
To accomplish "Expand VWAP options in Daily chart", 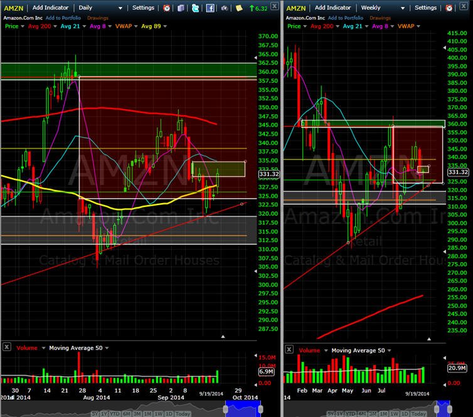I will [136, 26].
